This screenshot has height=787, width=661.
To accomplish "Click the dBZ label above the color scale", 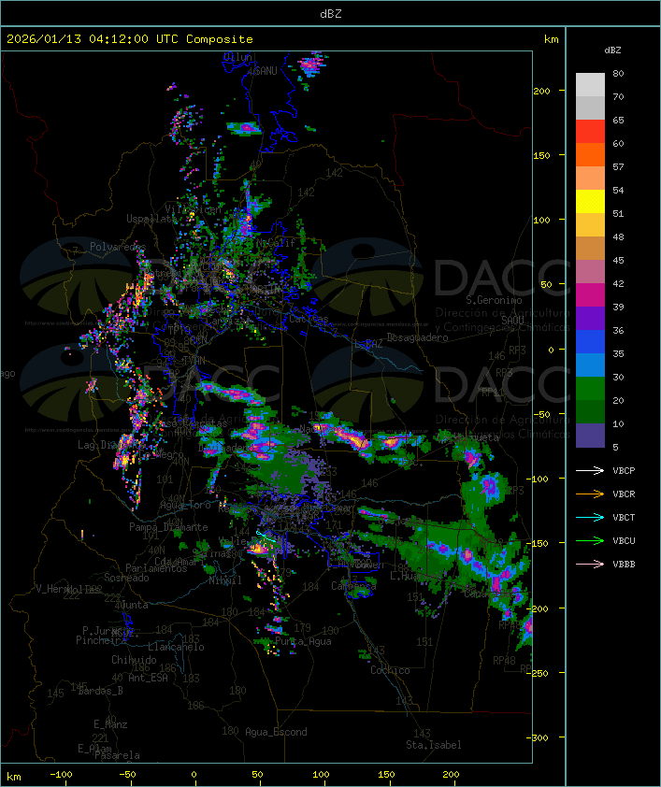I will click(613, 50).
